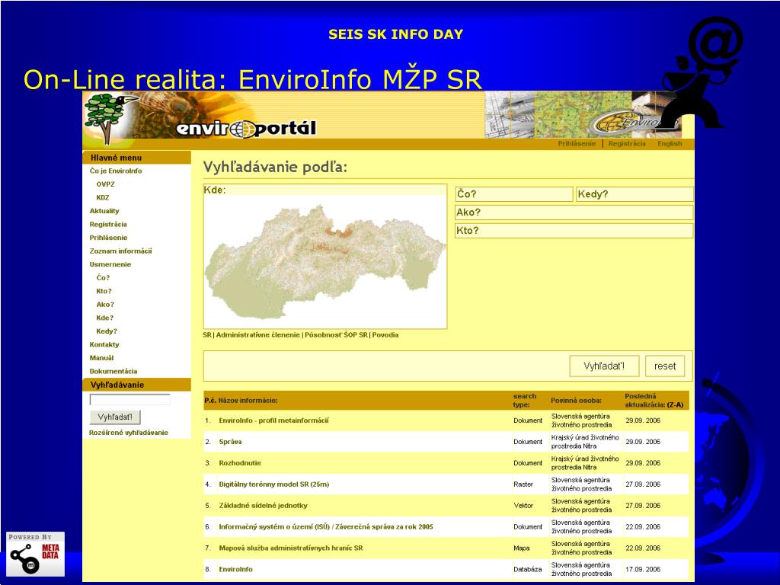Viewport: 780px width, 585px height.
Task: Open Mapová služba administratívnych hraníc SR
Action: 291,548
